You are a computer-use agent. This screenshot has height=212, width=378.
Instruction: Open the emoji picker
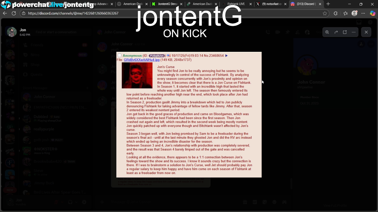275,202
